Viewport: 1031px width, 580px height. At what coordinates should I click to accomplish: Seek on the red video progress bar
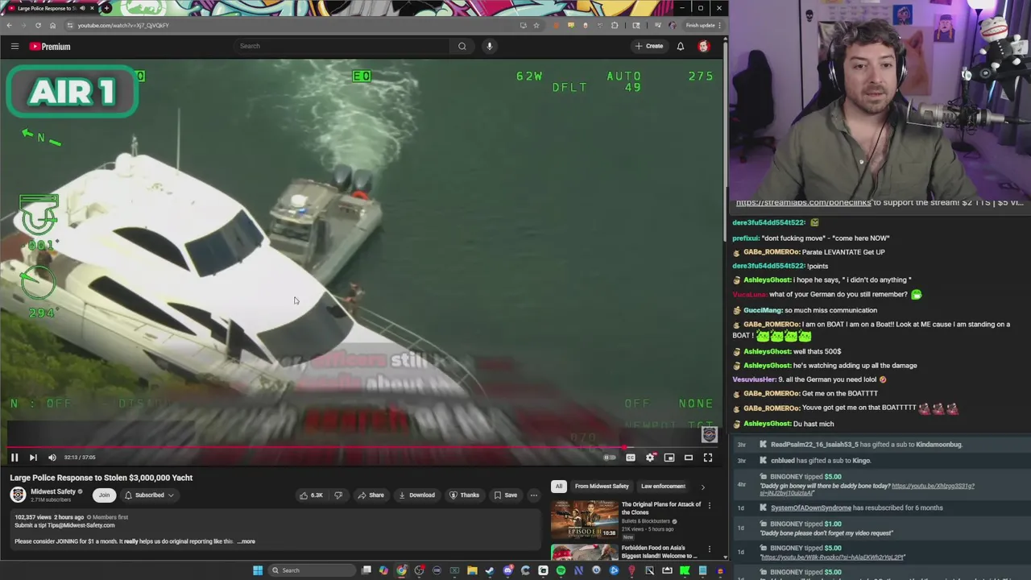tap(361, 447)
